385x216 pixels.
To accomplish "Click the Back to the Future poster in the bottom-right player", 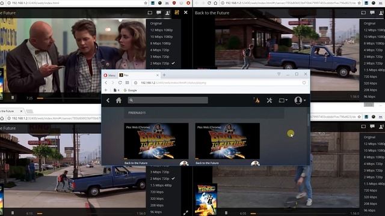I will [206, 200].
